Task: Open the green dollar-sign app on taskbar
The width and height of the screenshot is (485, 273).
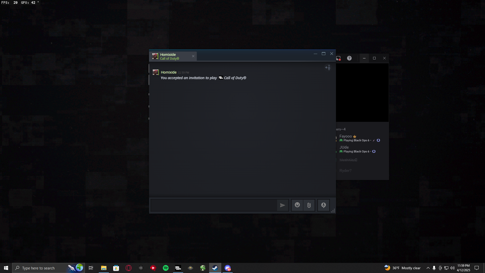Action: (203, 268)
